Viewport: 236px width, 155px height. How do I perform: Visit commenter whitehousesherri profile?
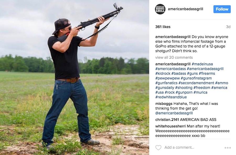(170, 126)
